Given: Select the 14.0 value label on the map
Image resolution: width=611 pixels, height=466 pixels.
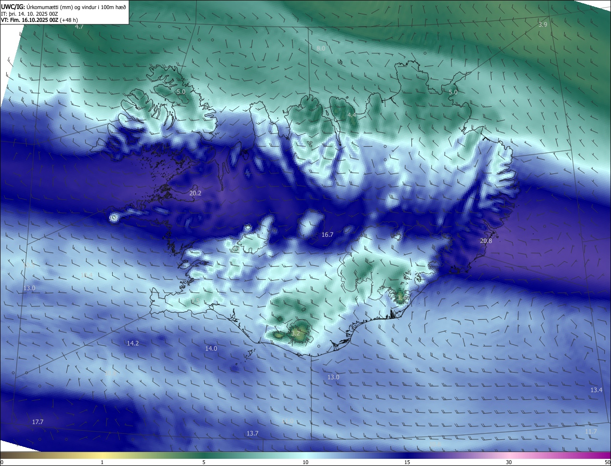Looking at the screenshot, I should (211, 349).
